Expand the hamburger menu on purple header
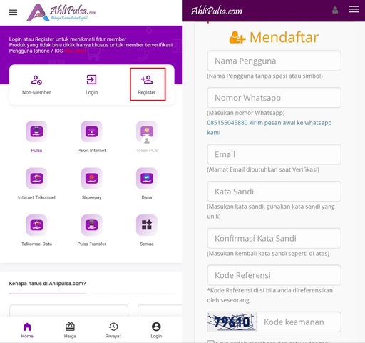 tap(354, 9)
